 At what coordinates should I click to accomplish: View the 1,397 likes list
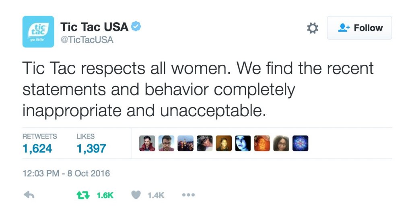(x=91, y=148)
